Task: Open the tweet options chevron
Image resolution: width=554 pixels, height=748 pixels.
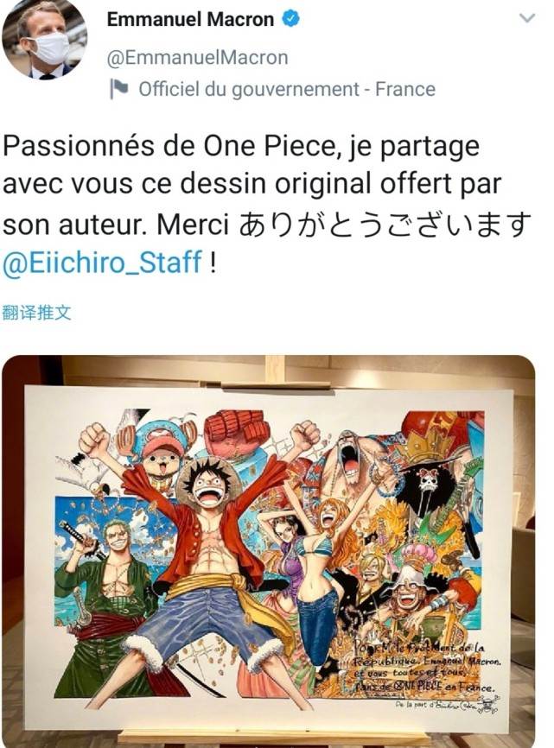Action: tap(527, 19)
